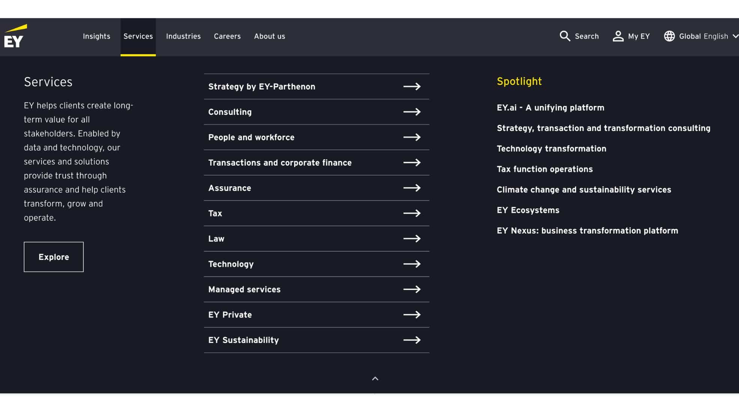This screenshot has height=413, width=739.
Task: Select the People and workforce service row
Action: tap(251, 137)
